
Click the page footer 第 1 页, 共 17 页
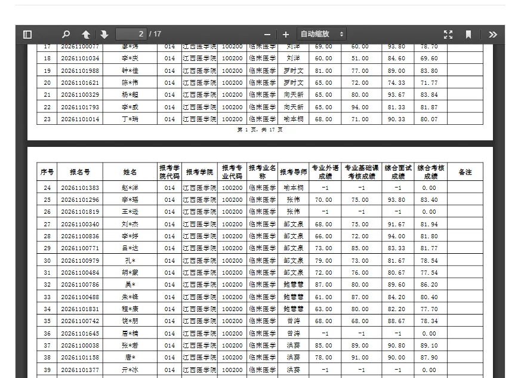pos(260,130)
